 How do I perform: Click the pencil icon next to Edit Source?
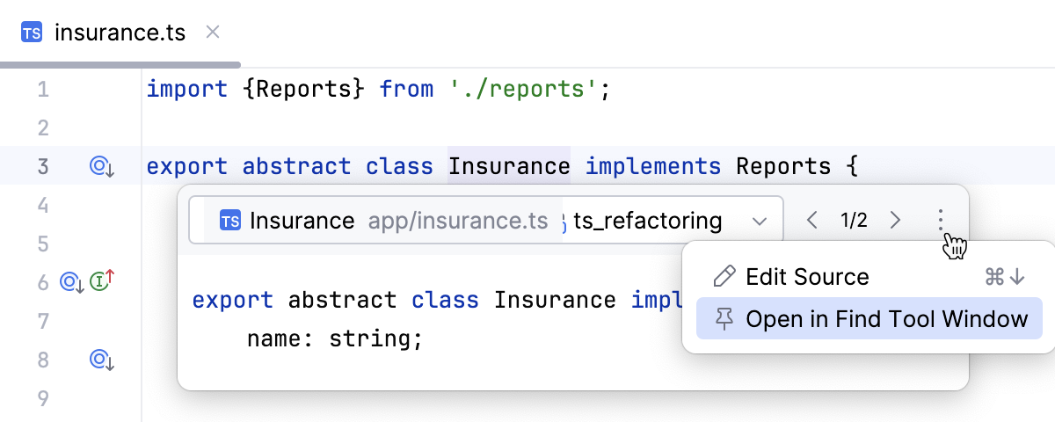(724, 277)
